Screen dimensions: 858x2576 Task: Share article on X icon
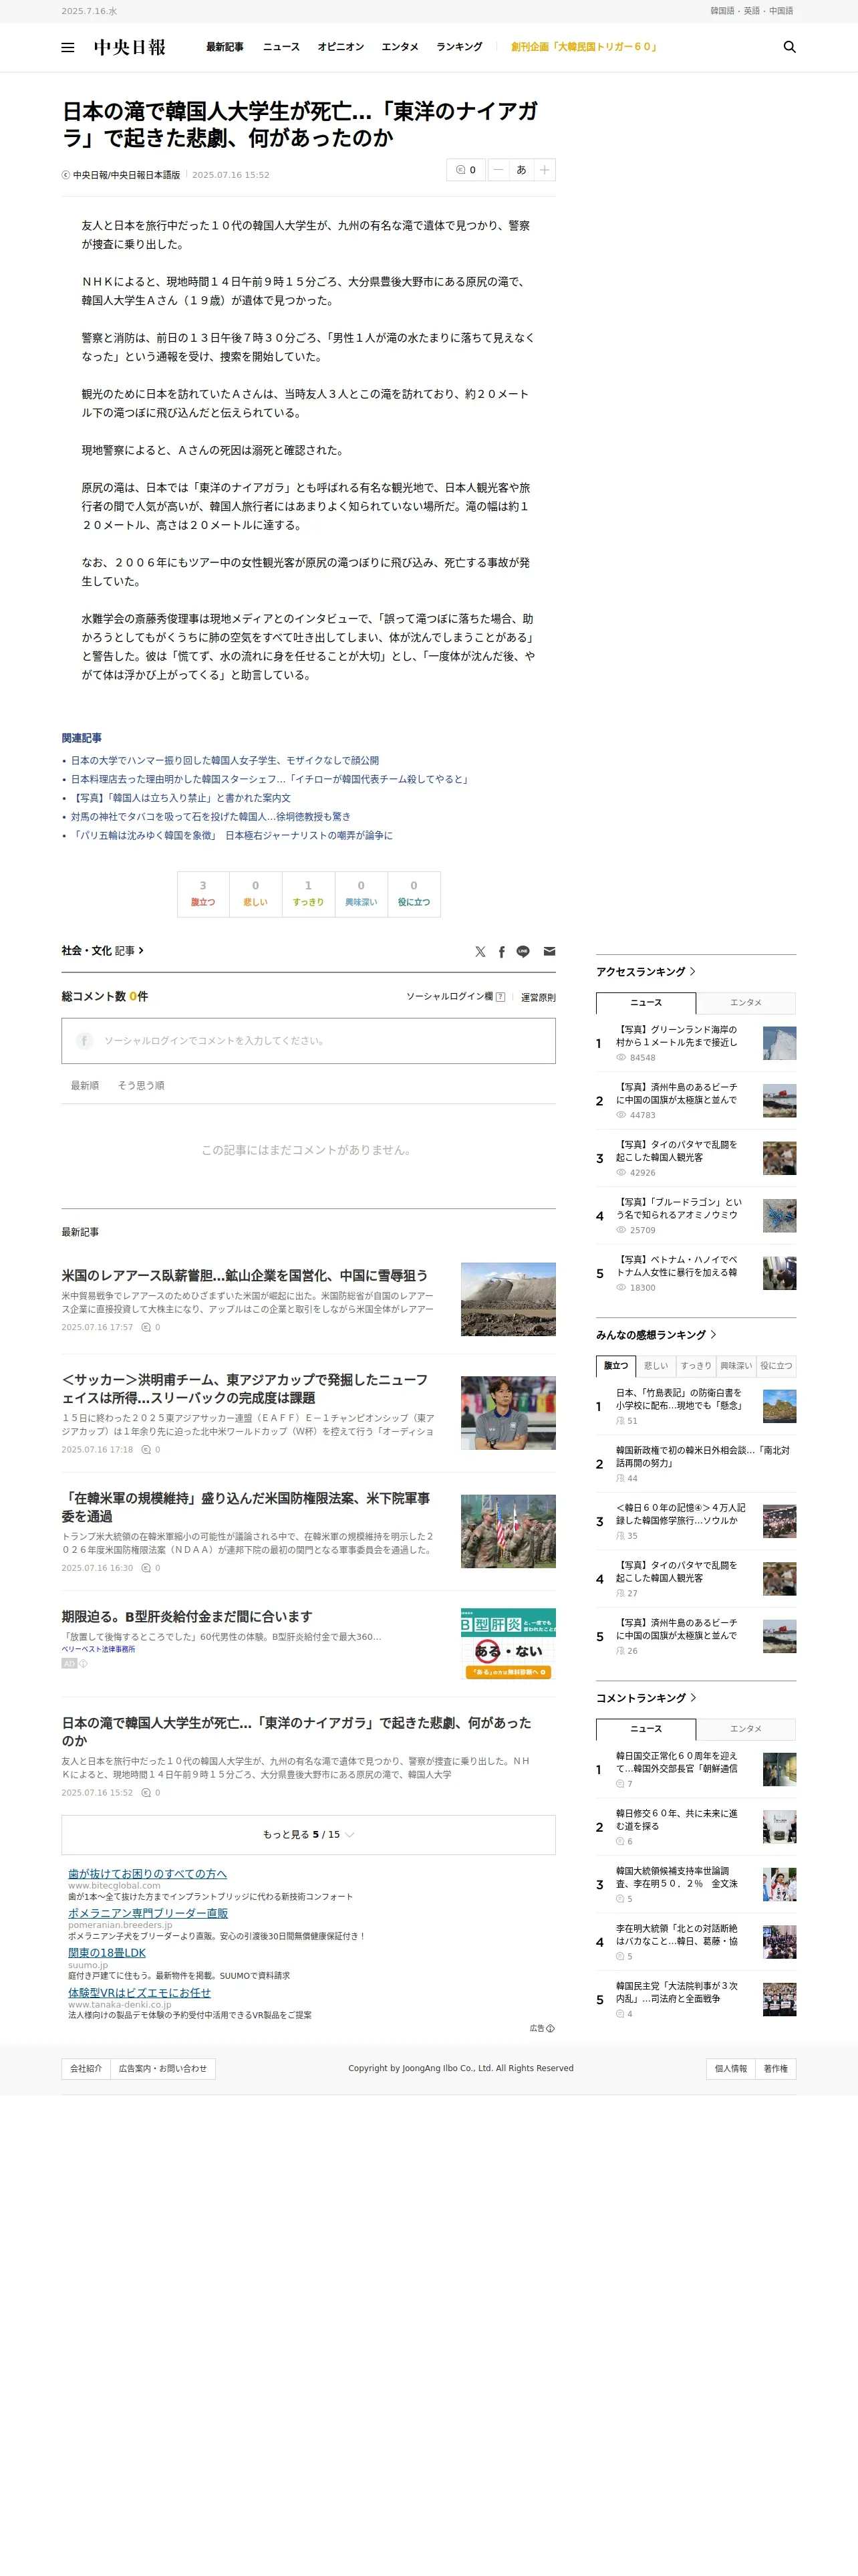480,952
